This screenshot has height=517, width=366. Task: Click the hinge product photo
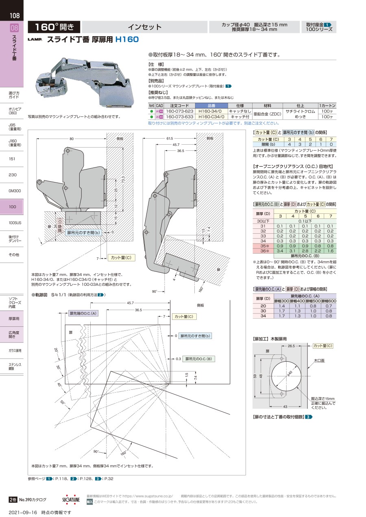(85, 83)
